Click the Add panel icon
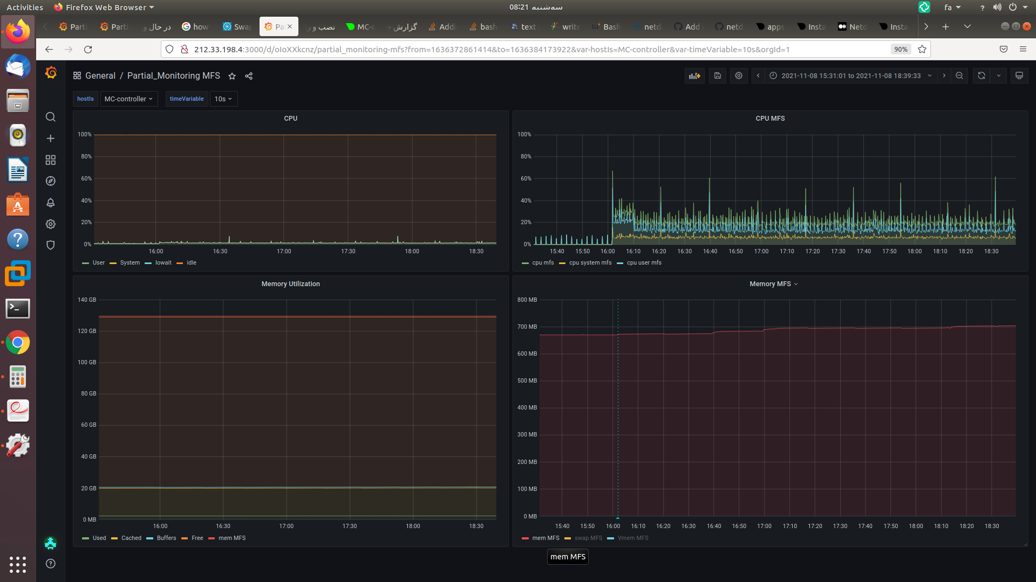 [x=694, y=76]
